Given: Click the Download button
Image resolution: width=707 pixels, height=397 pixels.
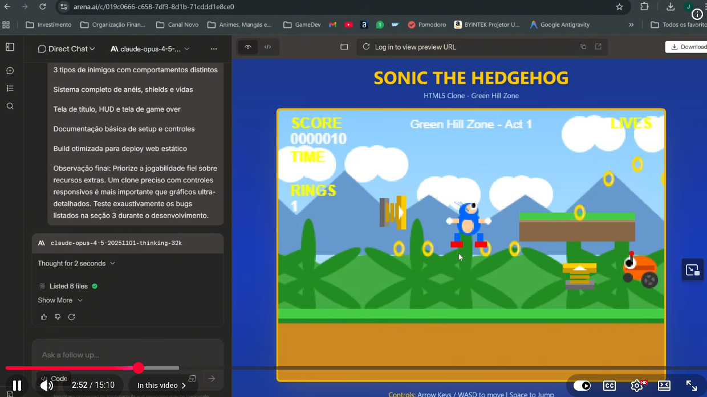Looking at the screenshot, I should (x=688, y=47).
